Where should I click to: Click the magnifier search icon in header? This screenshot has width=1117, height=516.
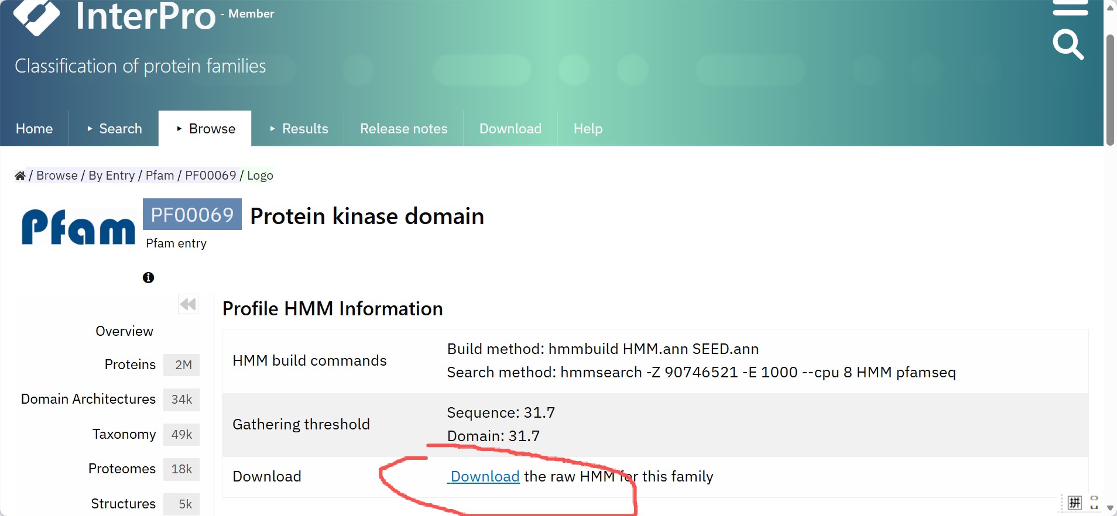coord(1068,44)
